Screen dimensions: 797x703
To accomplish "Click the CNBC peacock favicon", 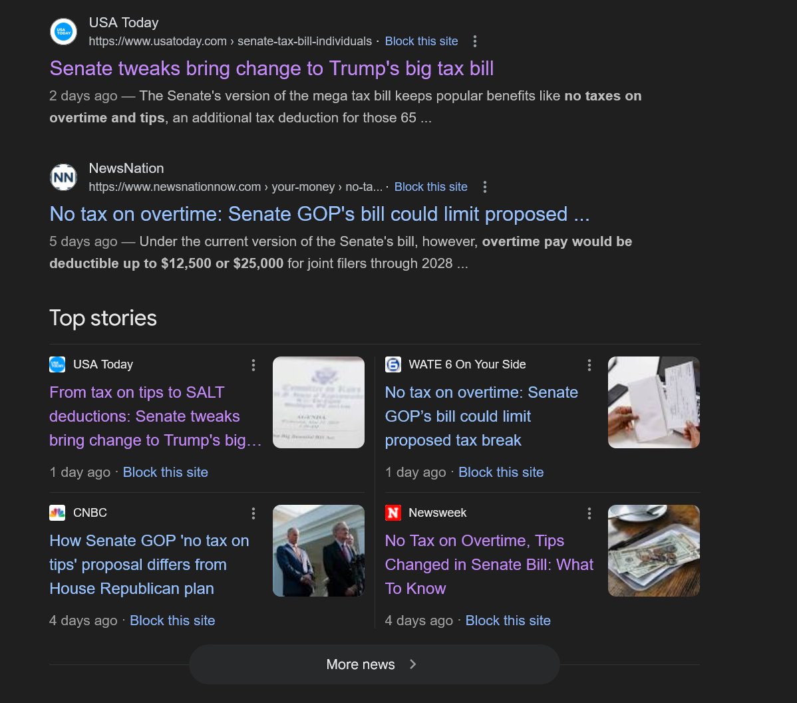I will coord(57,513).
